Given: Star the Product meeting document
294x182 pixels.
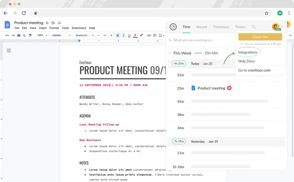Looking at the screenshot, I should click(x=47, y=23).
